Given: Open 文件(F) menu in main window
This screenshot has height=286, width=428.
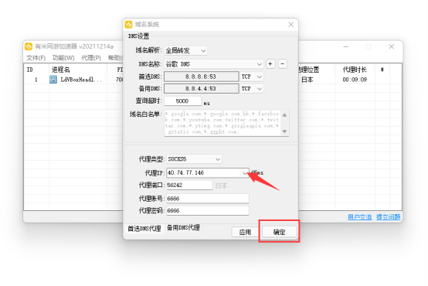Looking at the screenshot, I should click(36, 58).
